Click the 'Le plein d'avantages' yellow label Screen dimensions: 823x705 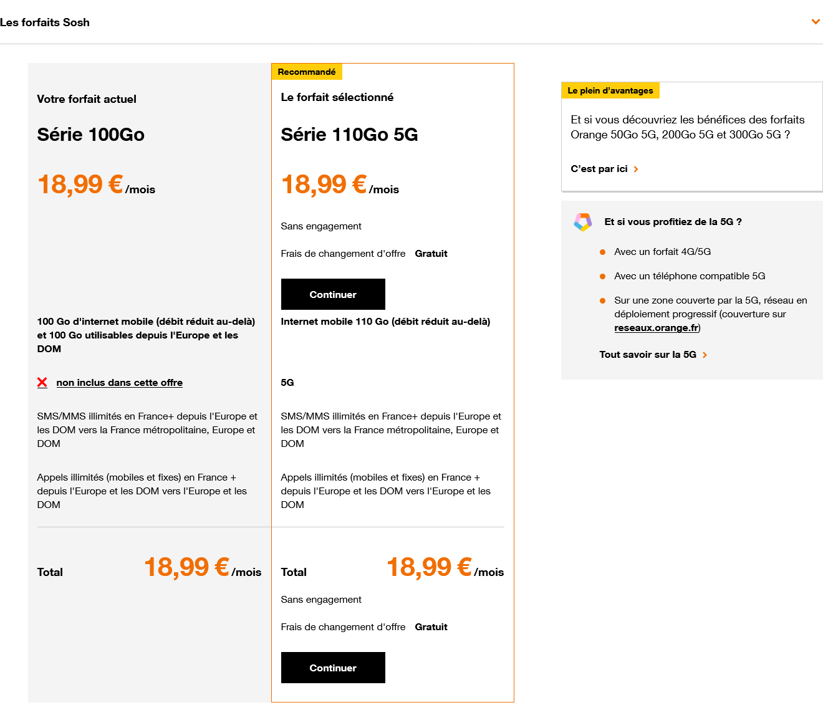[x=610, y=90]
